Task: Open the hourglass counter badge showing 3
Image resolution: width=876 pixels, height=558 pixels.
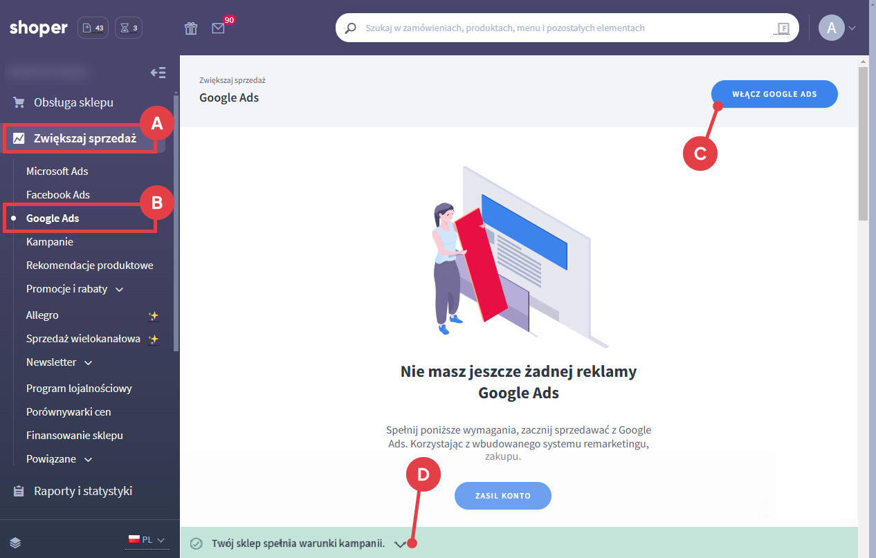Action: (129, 28)
